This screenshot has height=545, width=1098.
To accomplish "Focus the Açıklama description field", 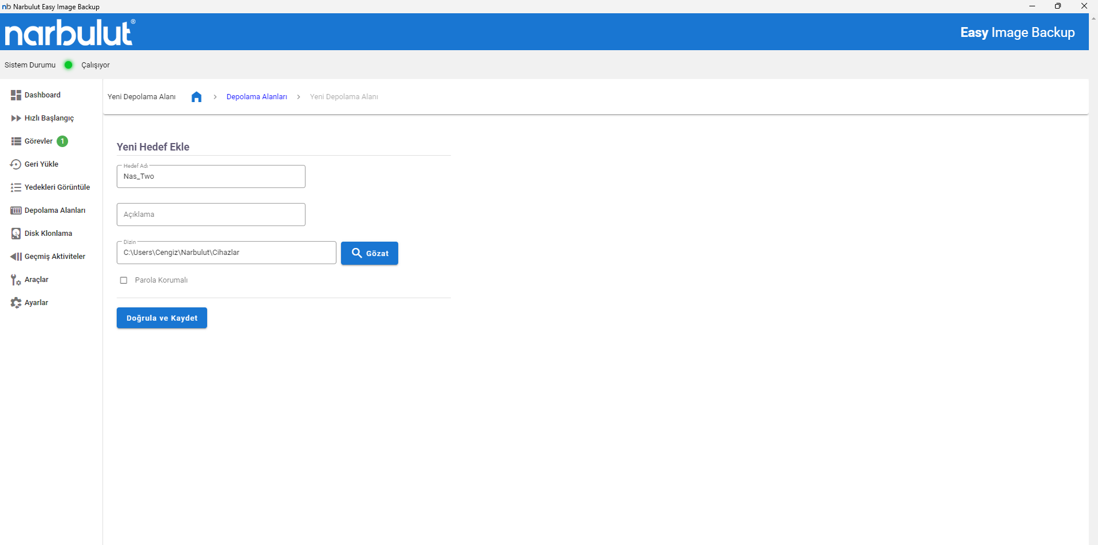I will click(211, 215).
